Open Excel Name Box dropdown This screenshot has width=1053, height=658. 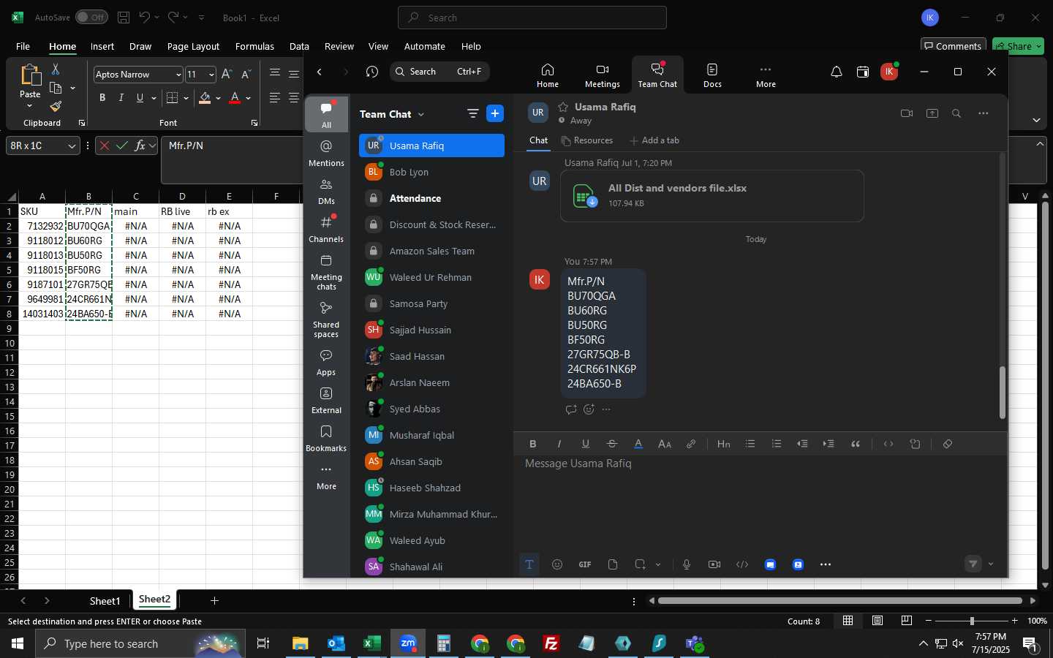[72, 146]
